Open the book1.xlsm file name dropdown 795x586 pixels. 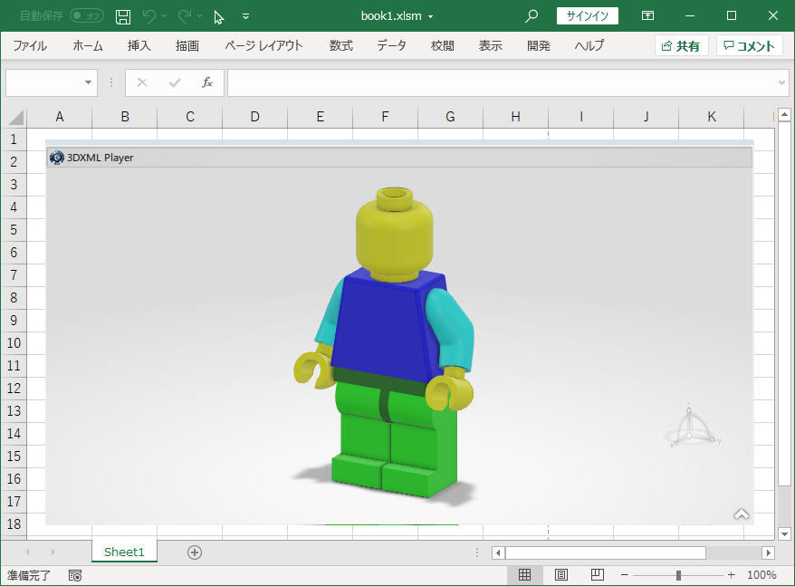(430, 16)
